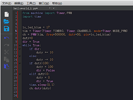The width and height of the screenshot is (133, 100).
Task: Open the file tab dropdown arrow
Action: coord(50,8)
